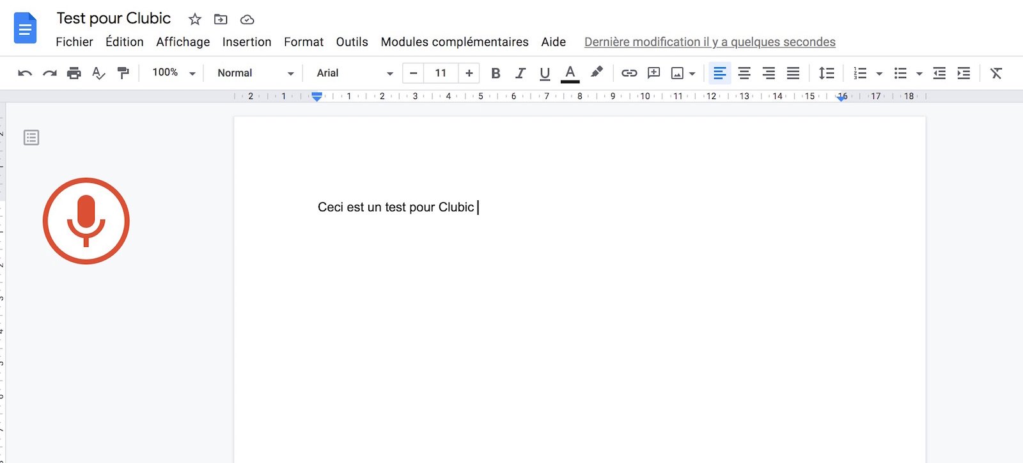Align text to the right
1023x463 pixels.
tap(769, 73)
